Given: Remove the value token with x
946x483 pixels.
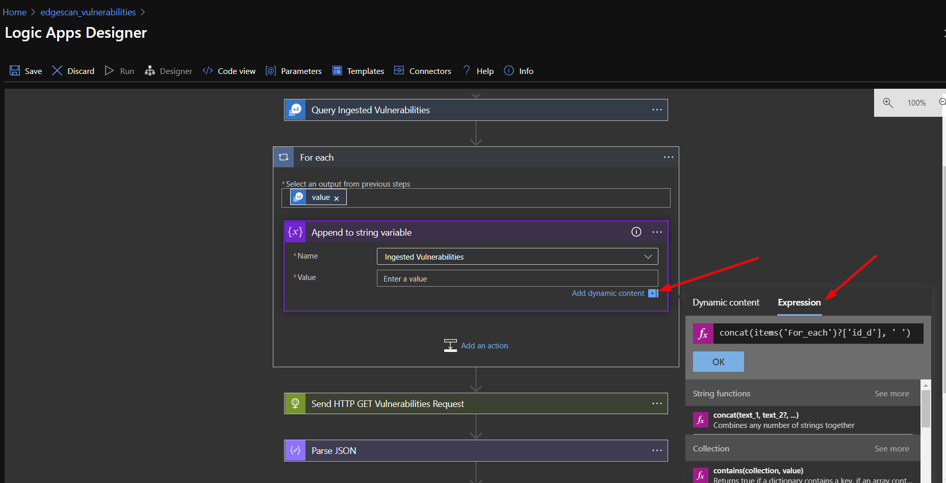Looking at the screenshot, I should (337, 198).
